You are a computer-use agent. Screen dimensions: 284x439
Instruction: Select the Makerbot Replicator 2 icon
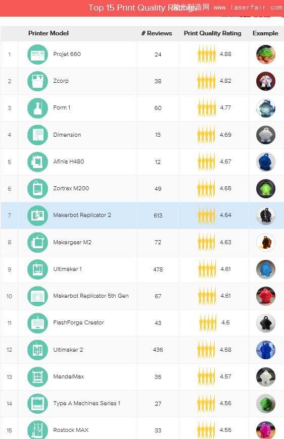(x=37, y=215)
